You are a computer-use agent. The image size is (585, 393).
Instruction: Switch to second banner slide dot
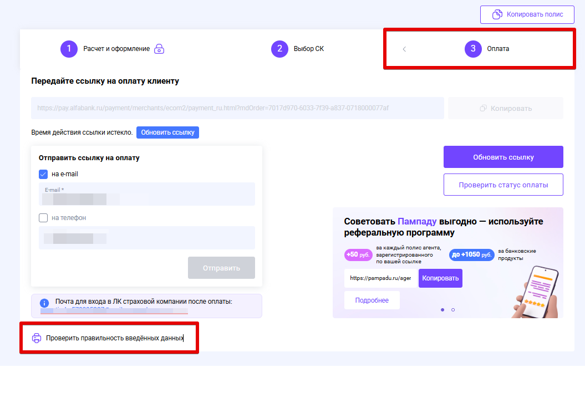tap(453, 310)
